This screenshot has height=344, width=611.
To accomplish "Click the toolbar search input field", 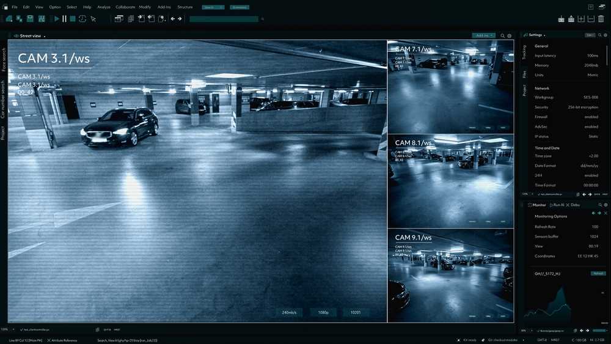I will (x=224, y=19).
